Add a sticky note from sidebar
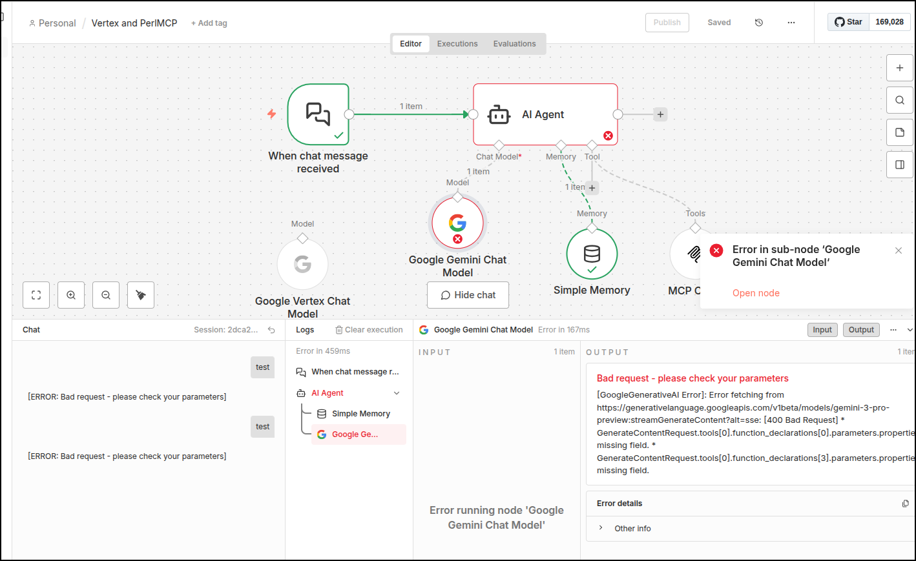916x561 pixels. tap(900, 132)
